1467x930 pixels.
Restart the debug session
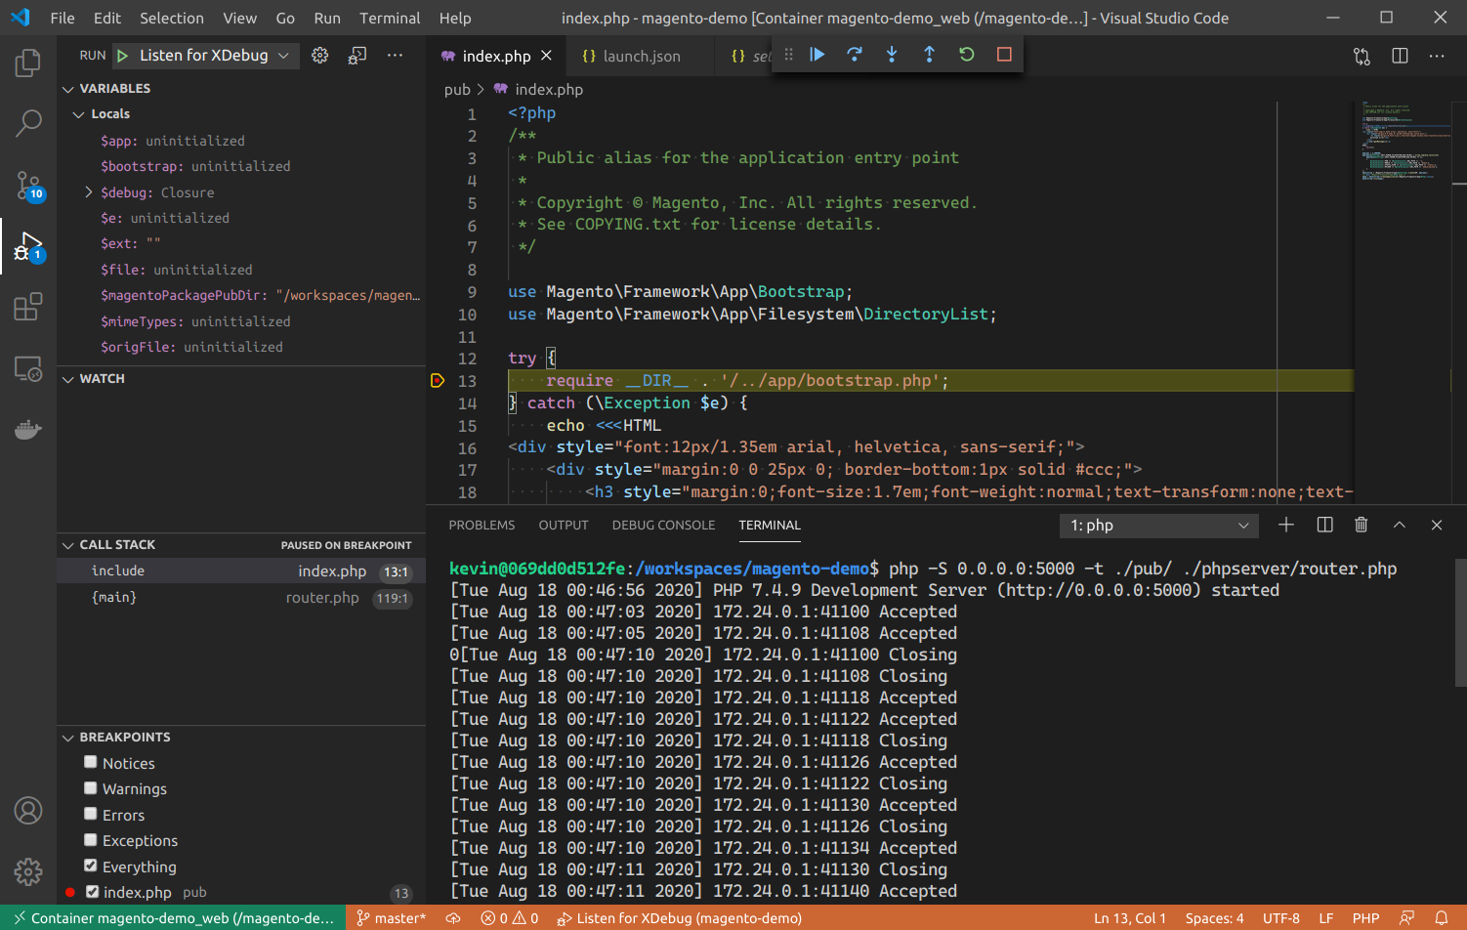tap(967, 55)
